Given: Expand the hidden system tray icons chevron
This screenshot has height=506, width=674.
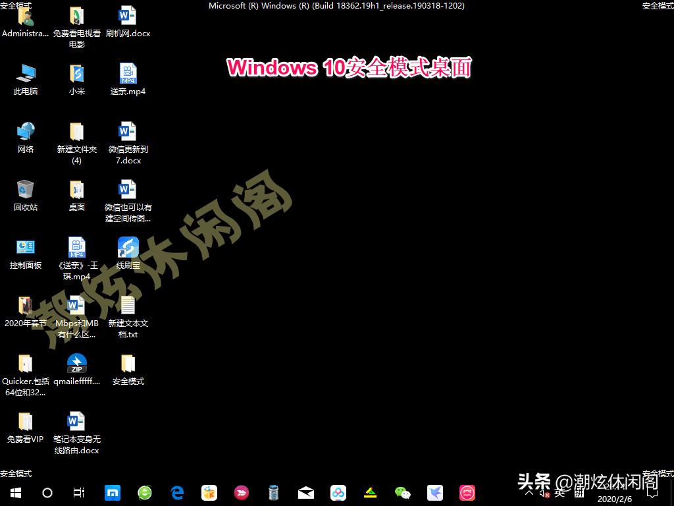Looking at the screenshot, I should [x=529, y=493].
